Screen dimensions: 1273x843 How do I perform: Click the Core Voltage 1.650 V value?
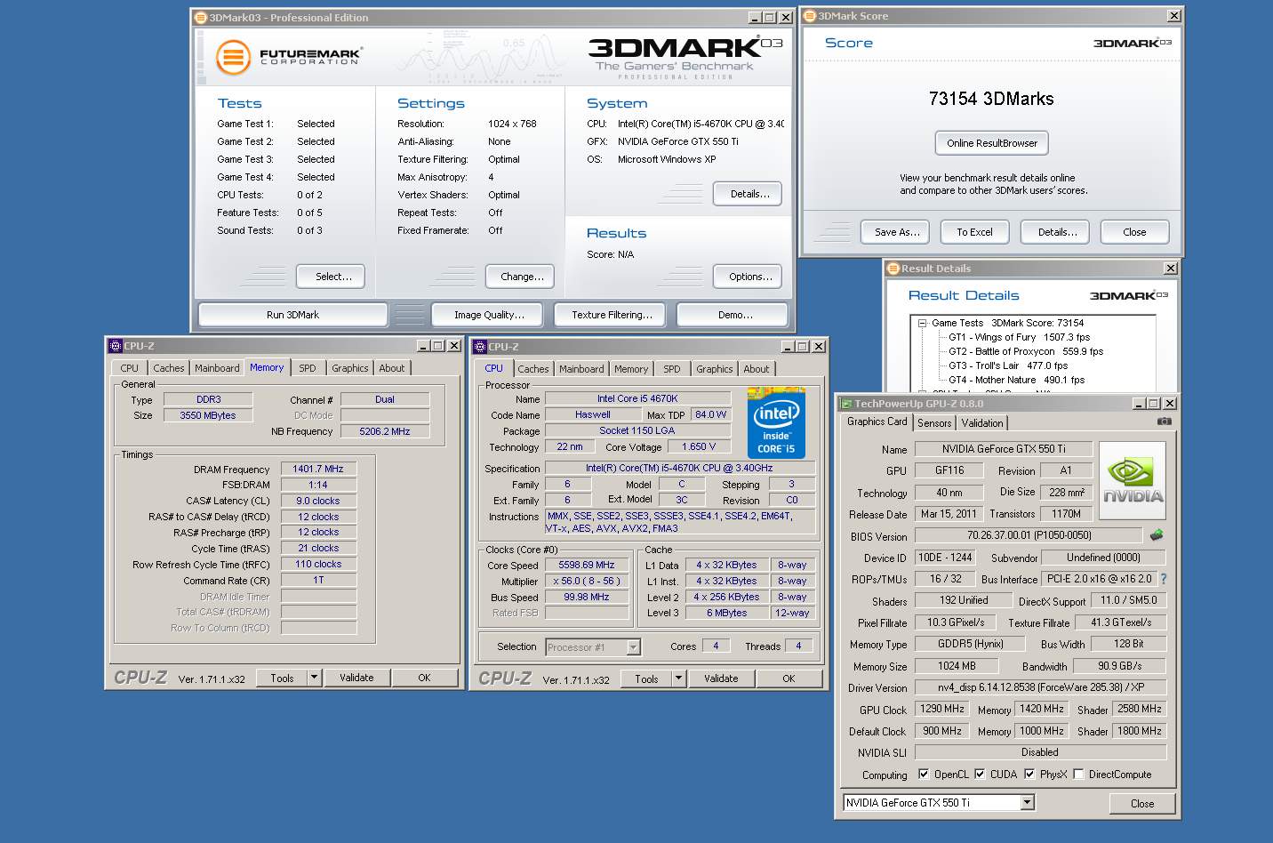tap(700, 446)
